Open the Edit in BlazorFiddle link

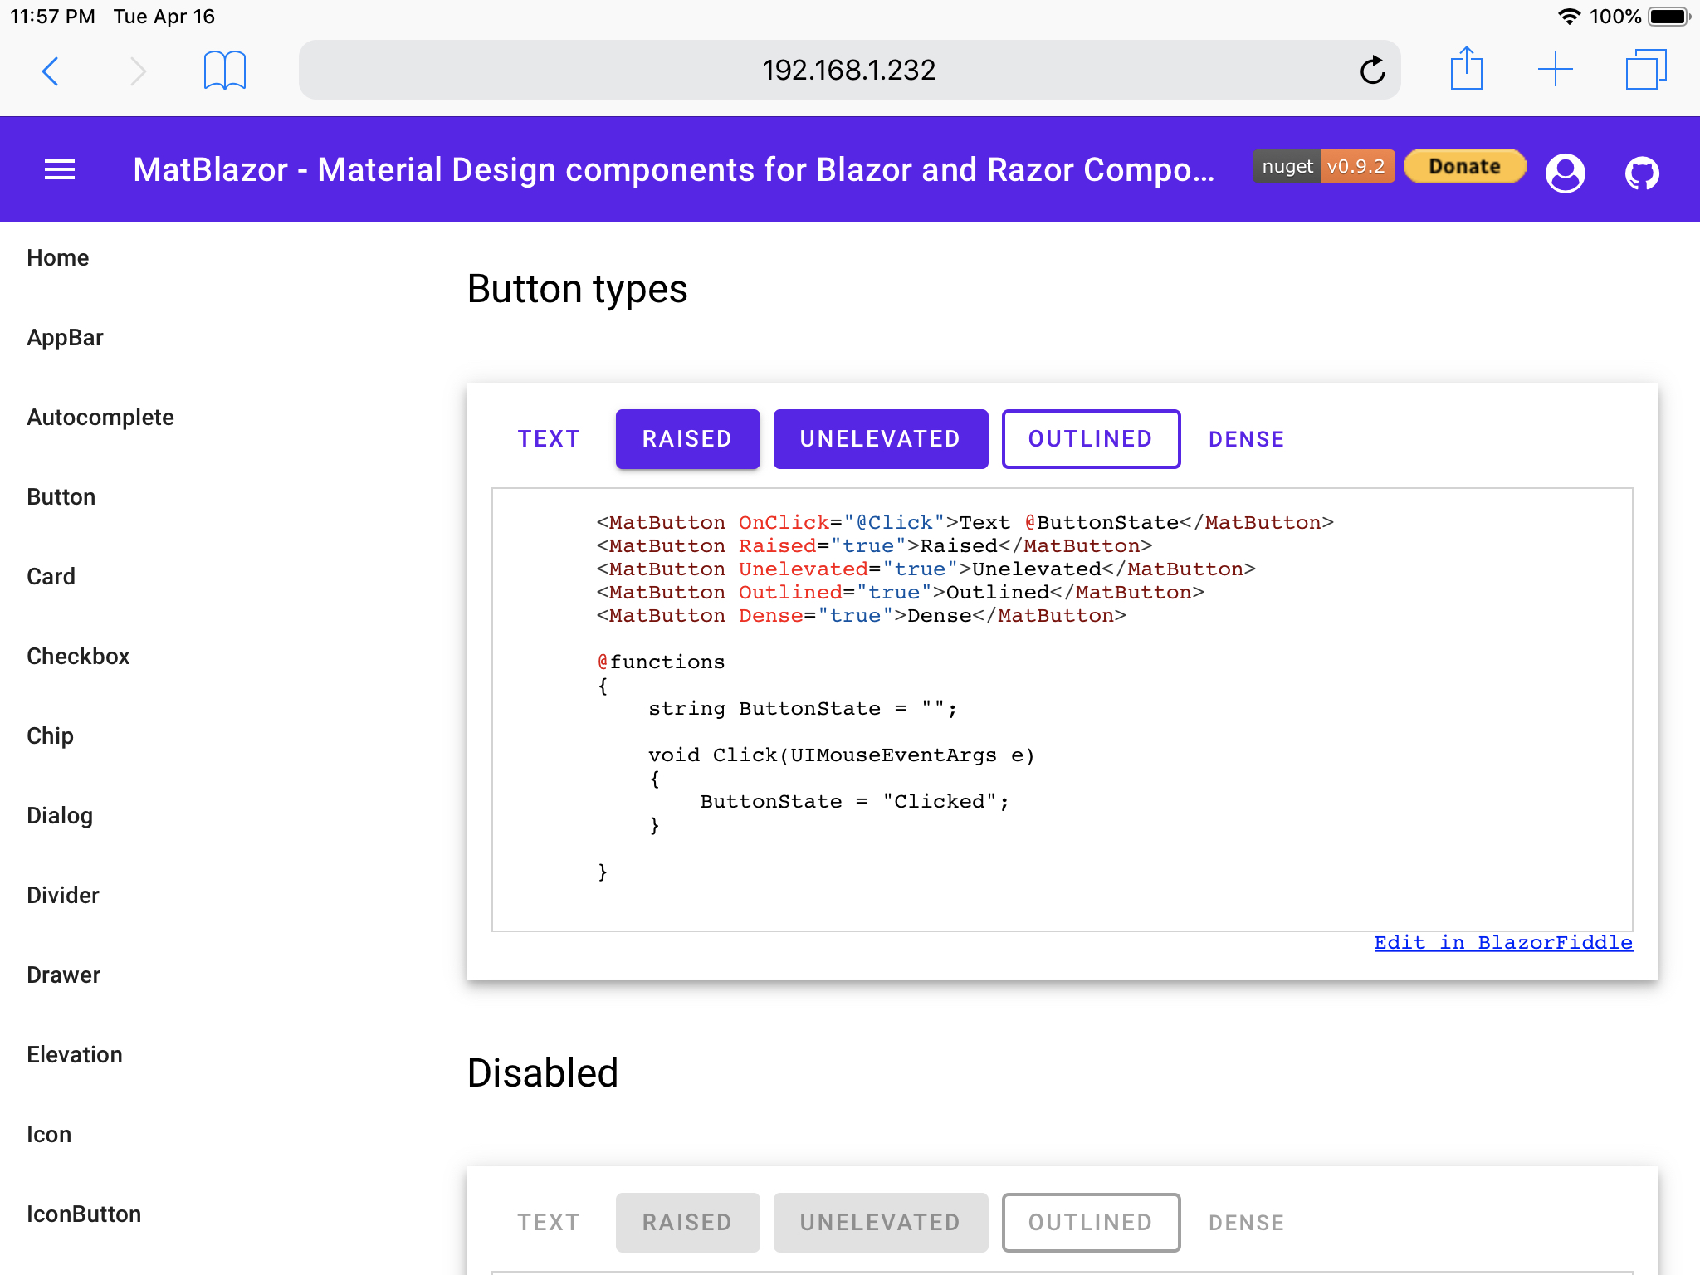point(1503,942)
